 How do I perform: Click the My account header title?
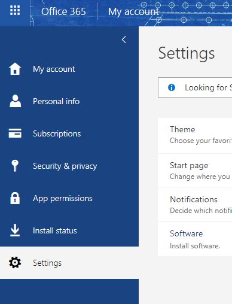[x=133, y=12]
